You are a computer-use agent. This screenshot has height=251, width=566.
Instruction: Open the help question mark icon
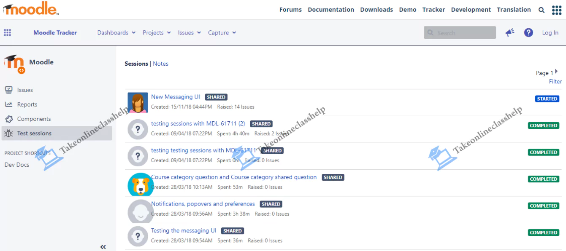coord(528,33)
